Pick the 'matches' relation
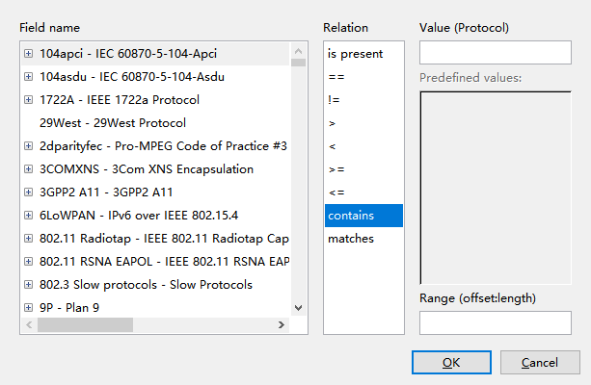This screenshot has width=591, height=385. coord(351,238)
